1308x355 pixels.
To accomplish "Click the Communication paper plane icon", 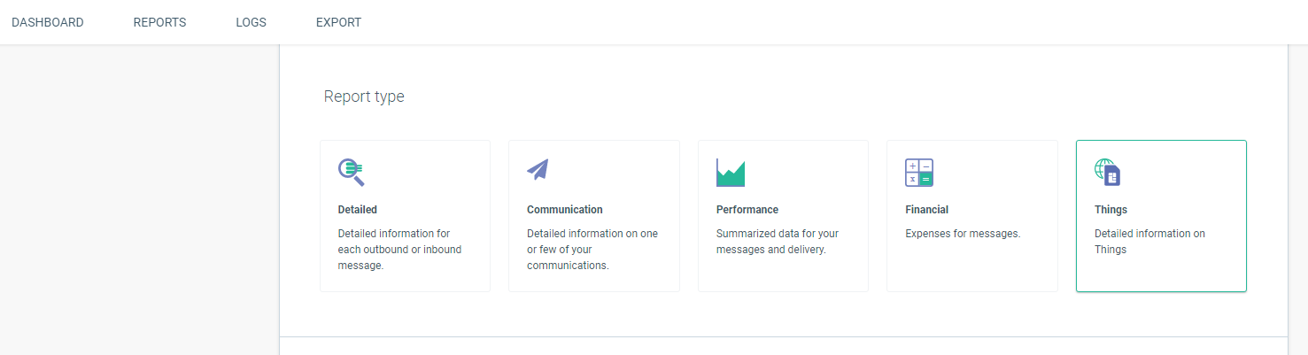I will point(538,169).
